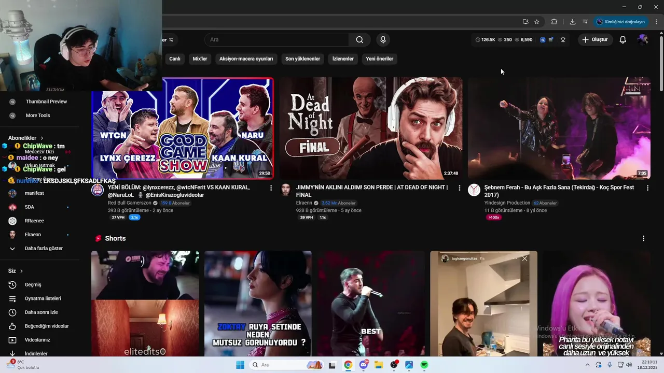Open the 'BEST' singer Short thumbnail
664x373 pixels.
[371, 304]
